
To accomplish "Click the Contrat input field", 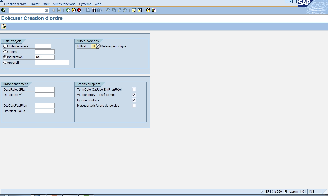I will click(45, 52).
